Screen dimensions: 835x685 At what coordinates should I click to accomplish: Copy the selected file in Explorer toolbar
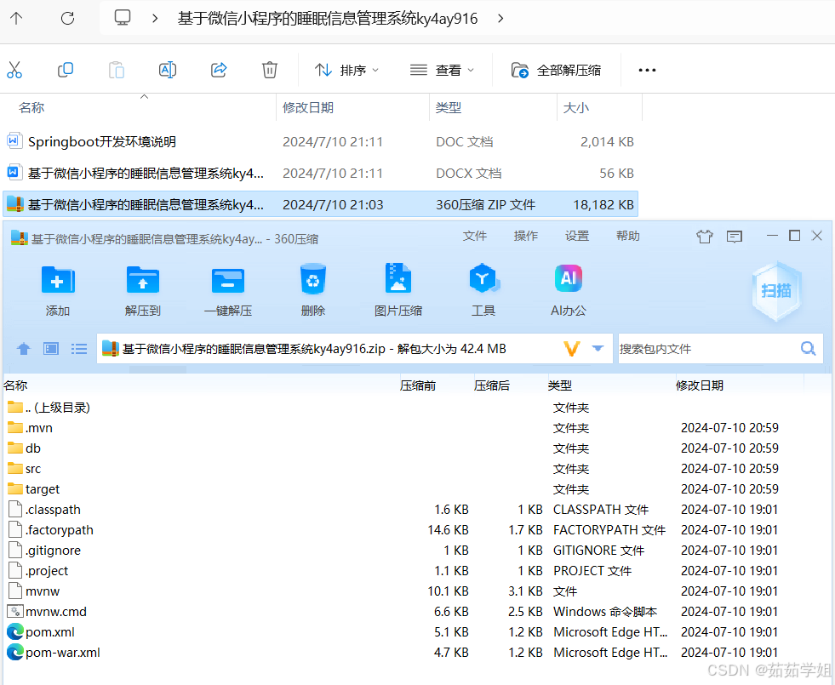pyautogui.click(x=65, y=70)
